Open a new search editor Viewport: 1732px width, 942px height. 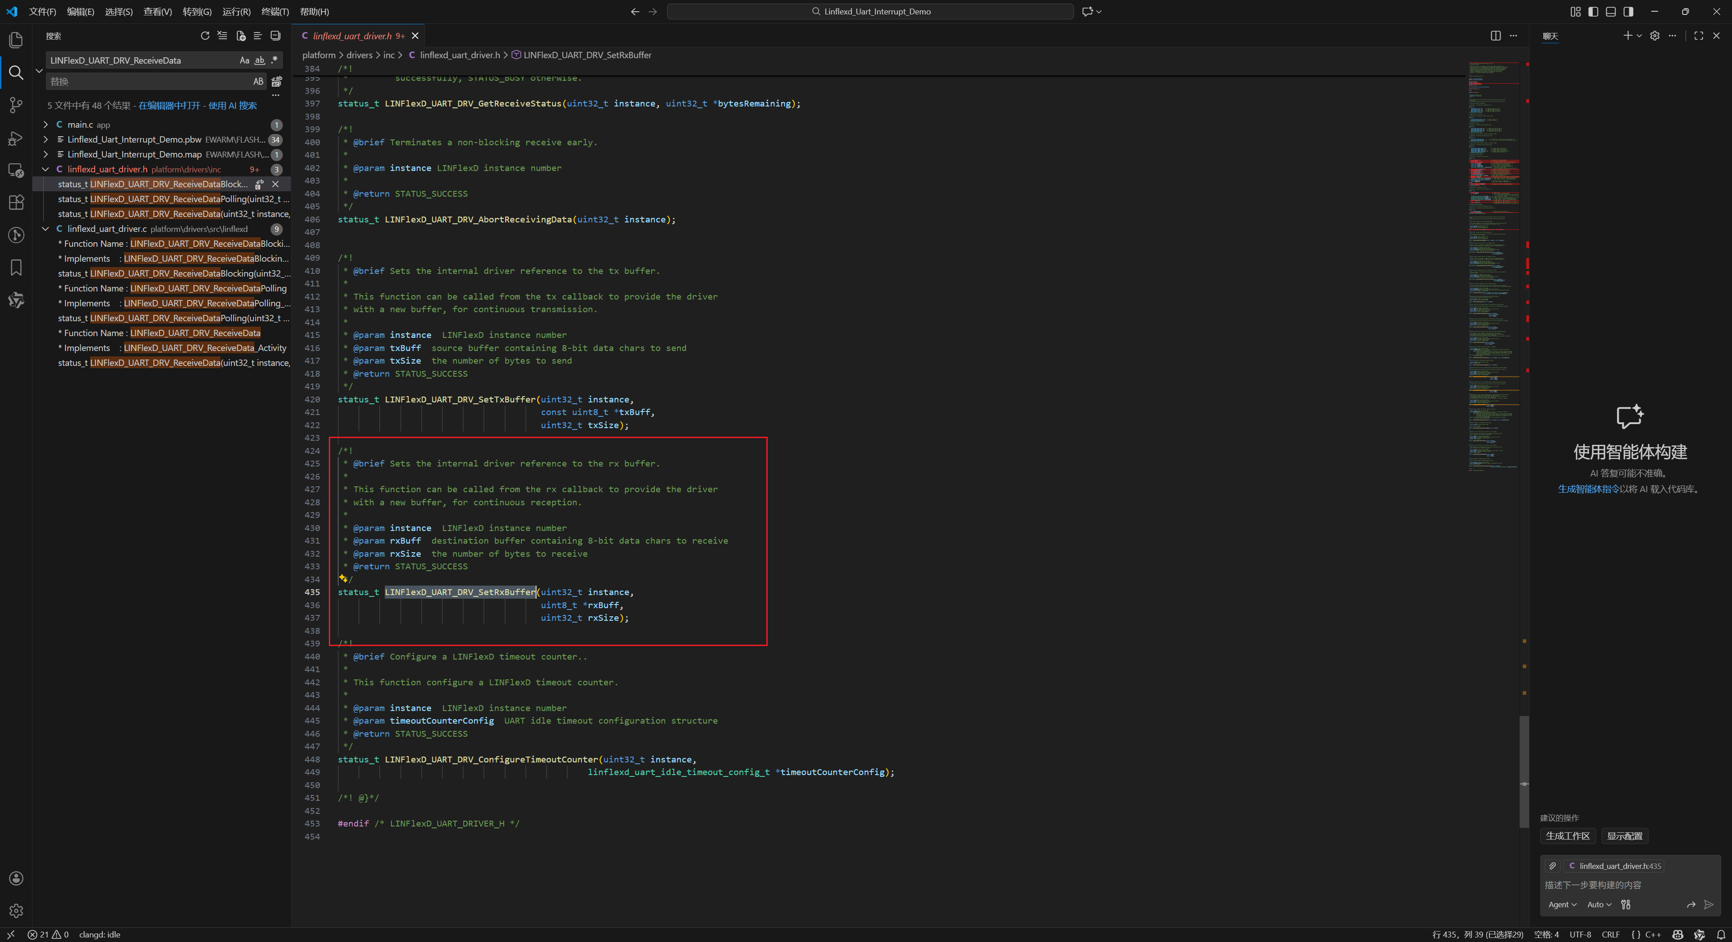point(241,36)
